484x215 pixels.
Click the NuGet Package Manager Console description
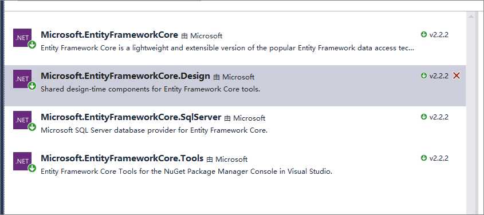pos(186,172)
